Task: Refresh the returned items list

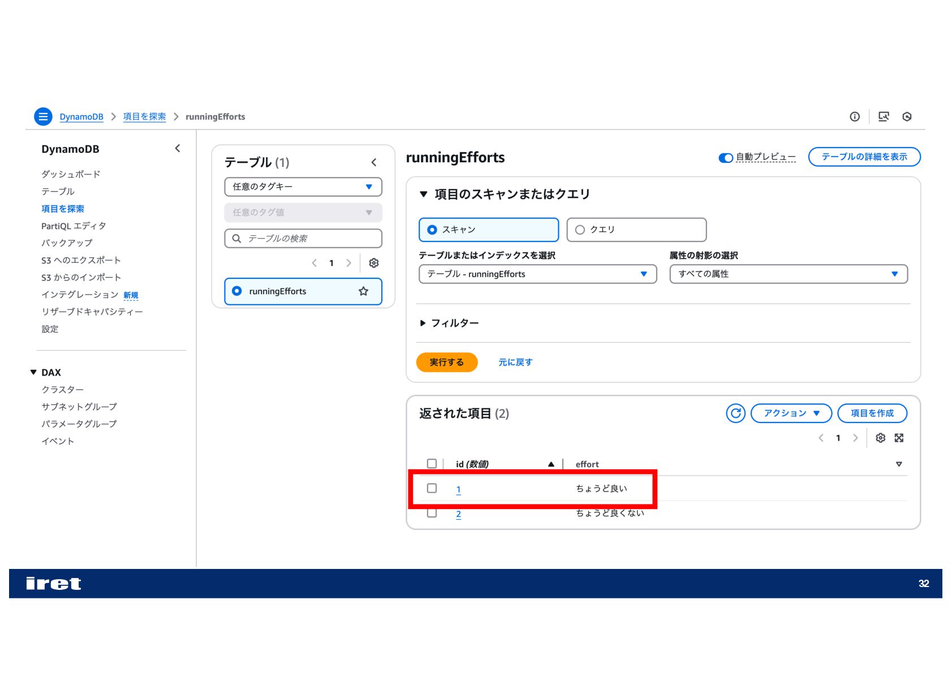Action: [x=735, y=413]
